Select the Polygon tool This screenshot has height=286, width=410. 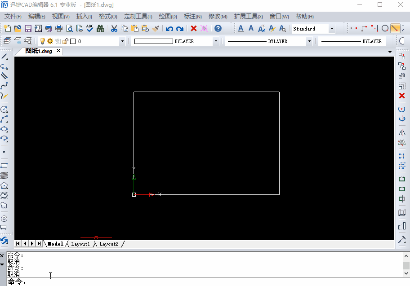[x=4, y=185]
